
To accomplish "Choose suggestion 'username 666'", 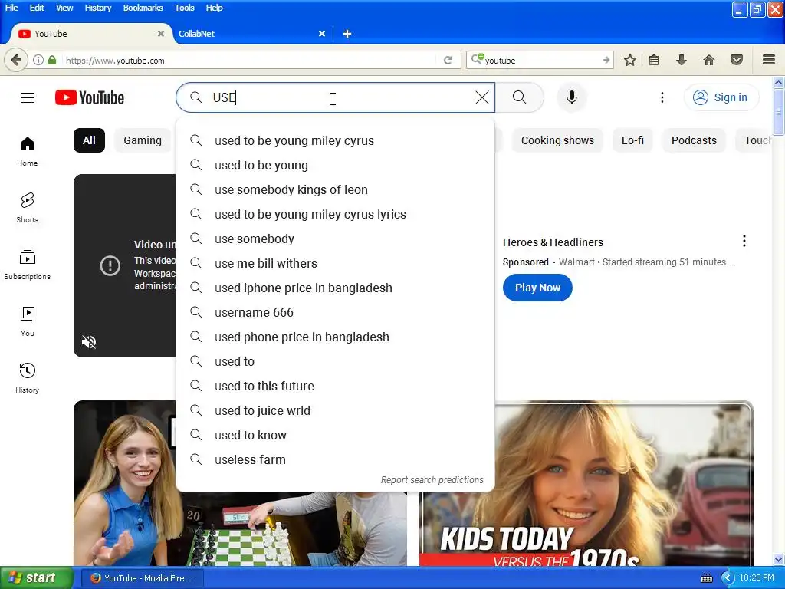I will (x=336, y=313).
